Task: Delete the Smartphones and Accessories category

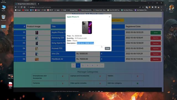Action: click(63, 76)
